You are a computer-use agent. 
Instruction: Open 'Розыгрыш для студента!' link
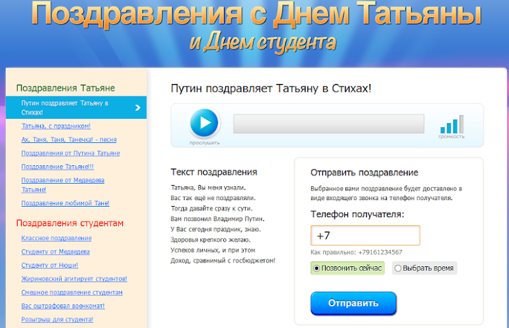click(57, 319)
